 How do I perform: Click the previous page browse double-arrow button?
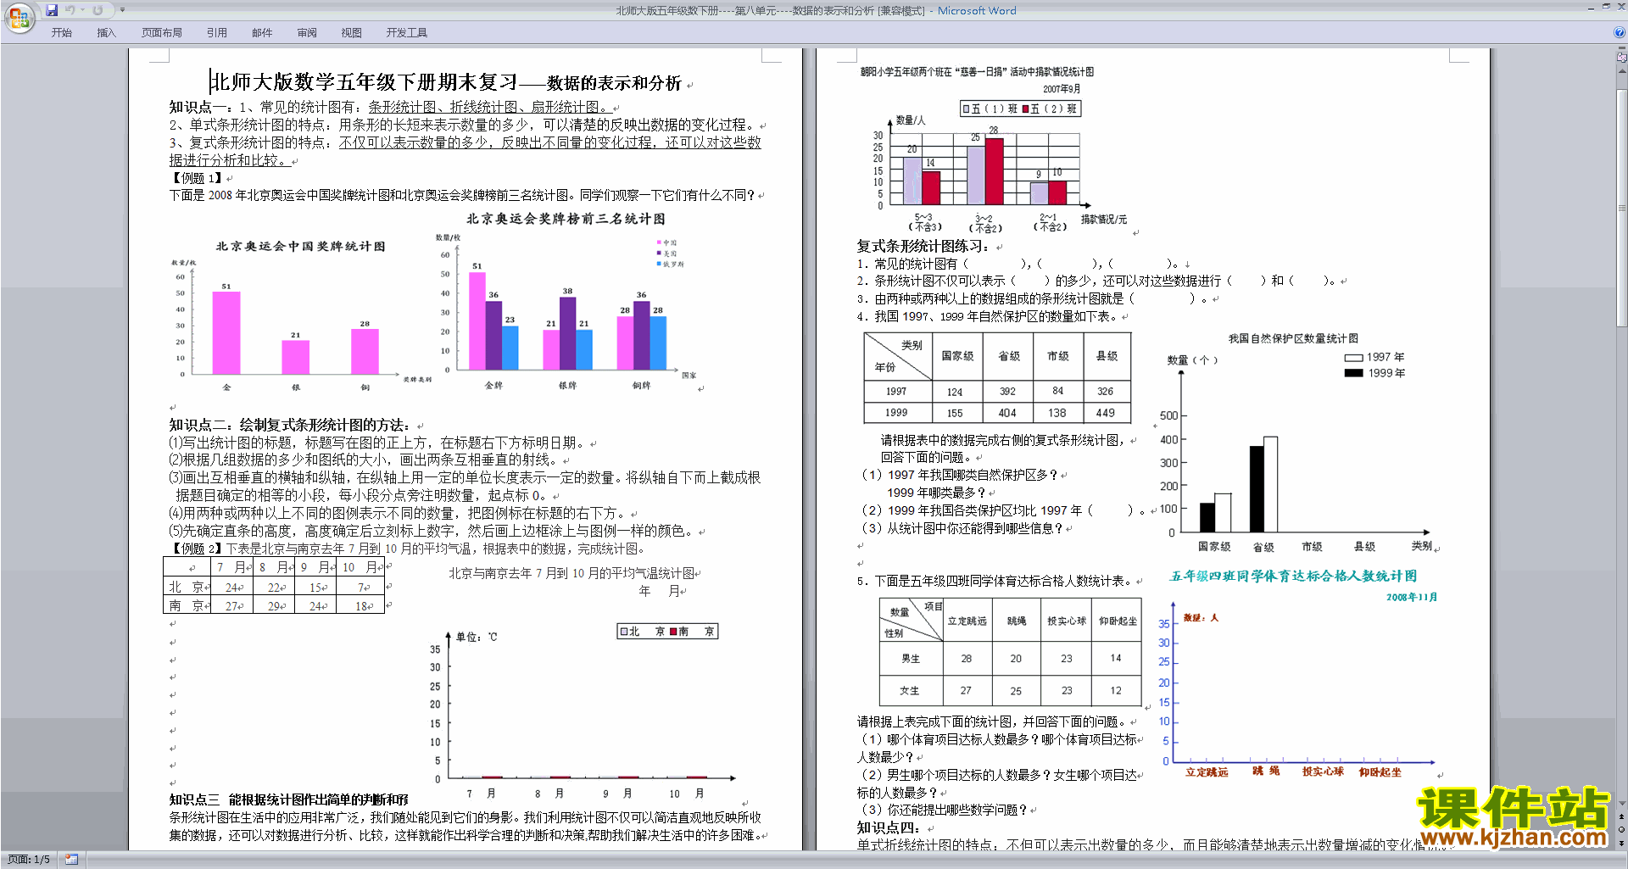(1622, 816)
